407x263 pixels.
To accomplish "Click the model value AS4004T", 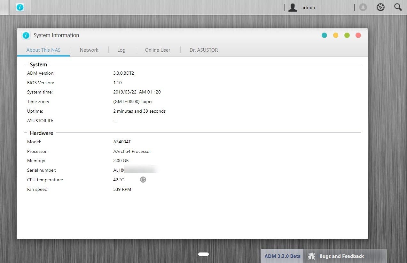I will point(122,142).
